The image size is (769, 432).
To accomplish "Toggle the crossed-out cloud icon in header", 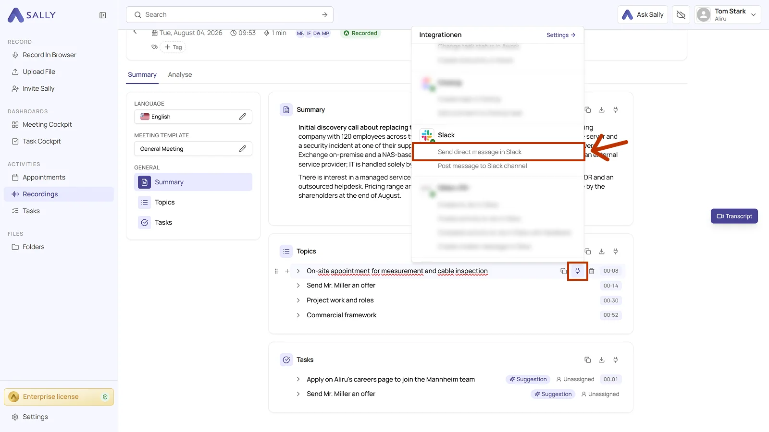I will (681, 15).
